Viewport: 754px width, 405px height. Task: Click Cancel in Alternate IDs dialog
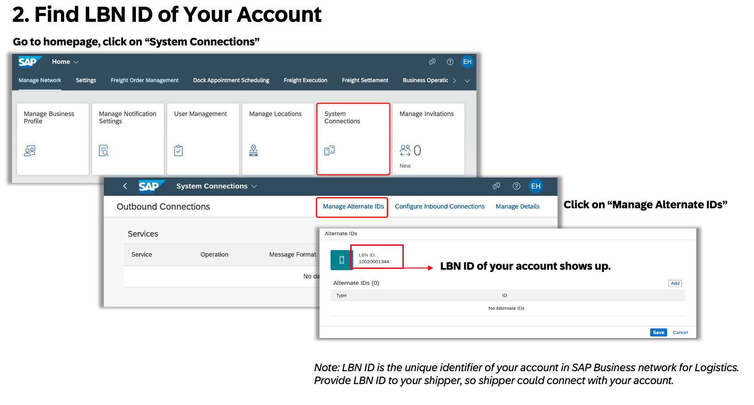[x=680, y=332]
